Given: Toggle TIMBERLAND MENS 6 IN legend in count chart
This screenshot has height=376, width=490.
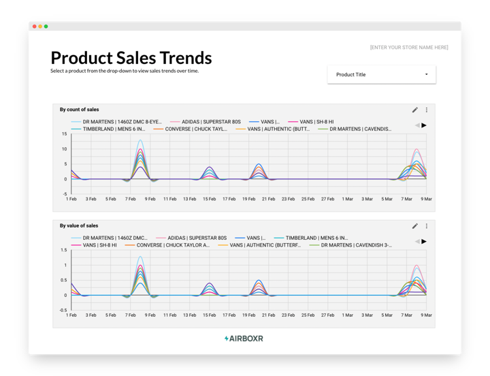Looking at the screenshot, I should click(108, 129).
